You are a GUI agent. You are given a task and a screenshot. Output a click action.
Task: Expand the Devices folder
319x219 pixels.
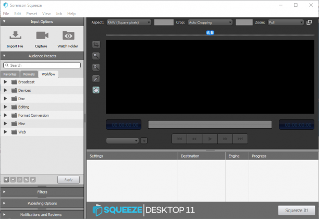[x=6, y=90]
